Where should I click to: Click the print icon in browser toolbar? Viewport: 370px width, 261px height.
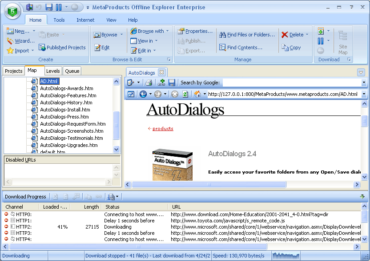tap(149, 83)
